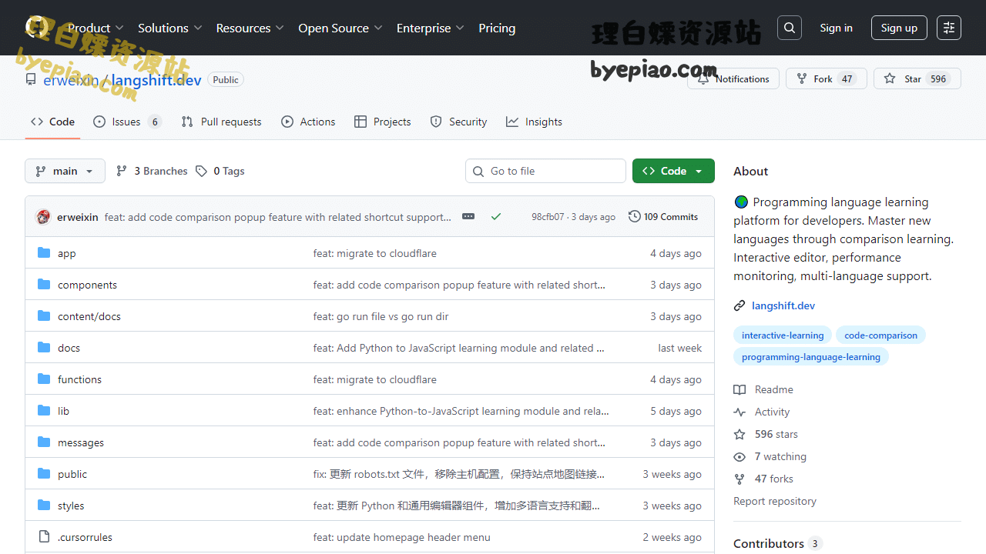
Task: Open the Solutions menu dropdown
Action: pos(169,28)
